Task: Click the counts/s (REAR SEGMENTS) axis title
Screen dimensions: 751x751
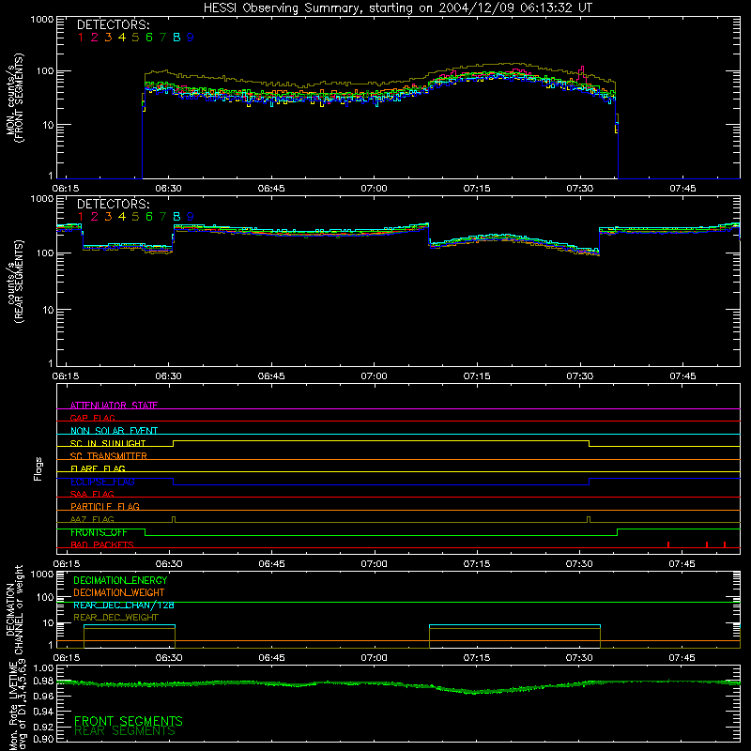Action: click(14, 282)
